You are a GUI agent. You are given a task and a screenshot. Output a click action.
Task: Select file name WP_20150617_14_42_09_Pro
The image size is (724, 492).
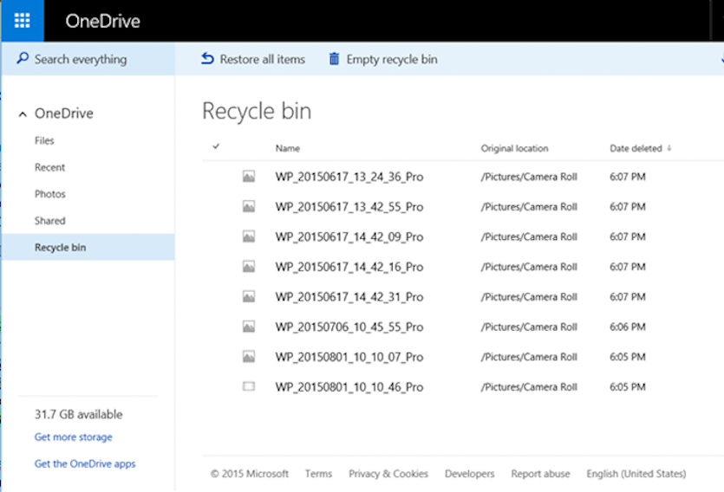pos(349,237)
